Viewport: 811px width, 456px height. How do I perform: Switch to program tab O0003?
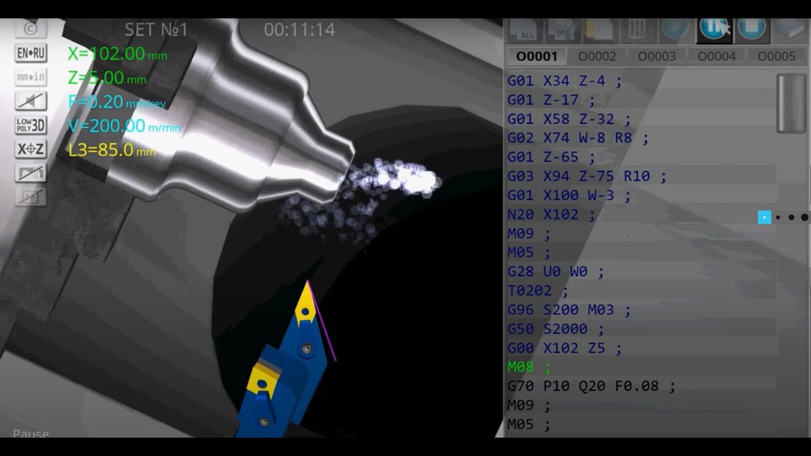click(x=656, y=56)
